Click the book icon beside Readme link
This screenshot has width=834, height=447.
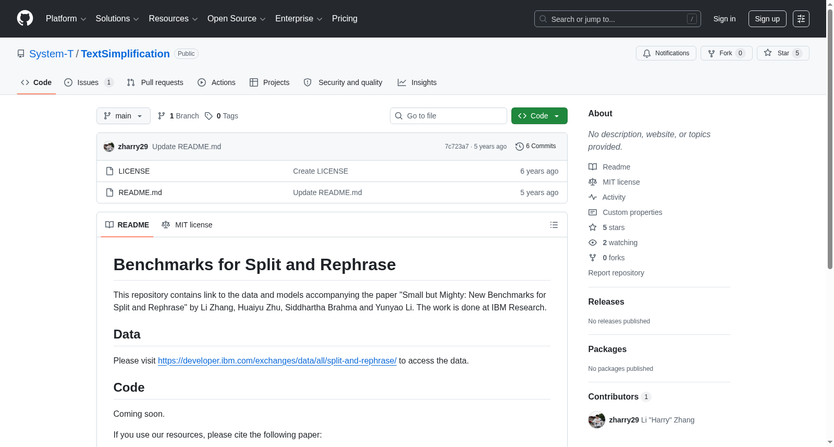tap(593, 167)
